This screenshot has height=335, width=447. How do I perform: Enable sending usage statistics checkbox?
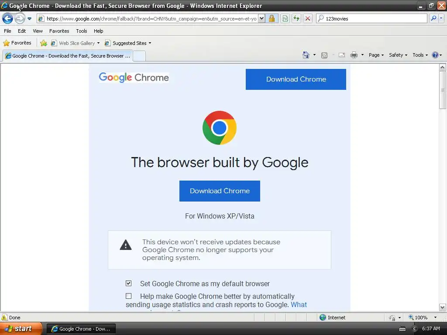point(129,296)
